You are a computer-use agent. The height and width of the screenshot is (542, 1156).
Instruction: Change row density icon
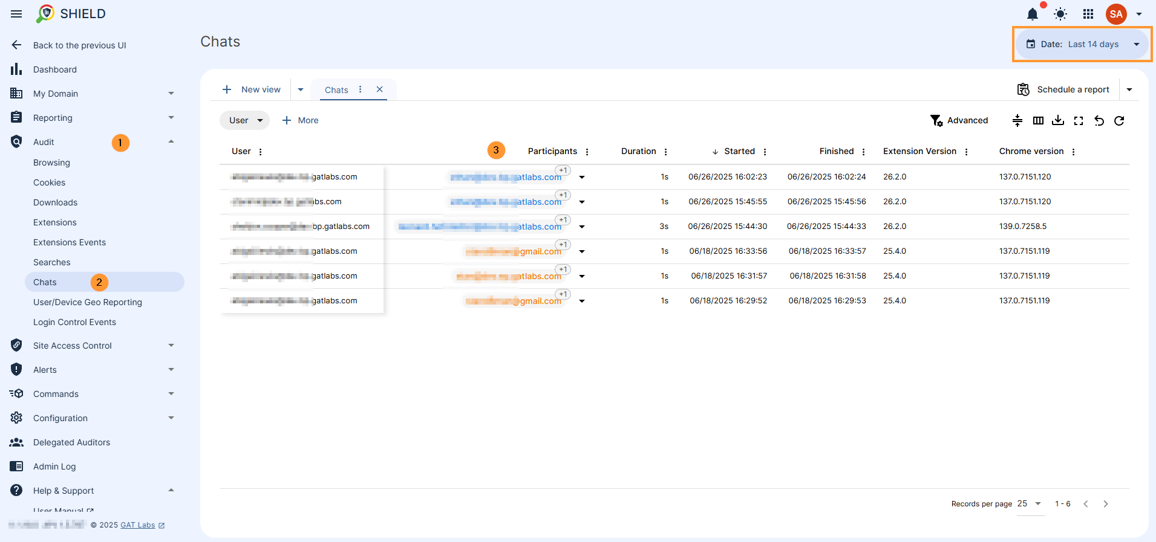point(1017,121)
